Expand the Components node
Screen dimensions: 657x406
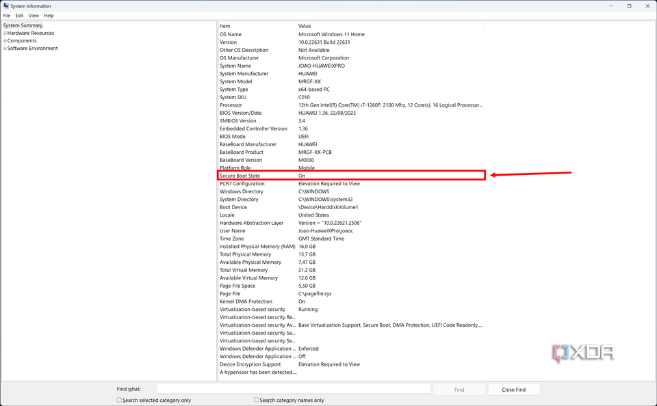[x=5, y=40]
